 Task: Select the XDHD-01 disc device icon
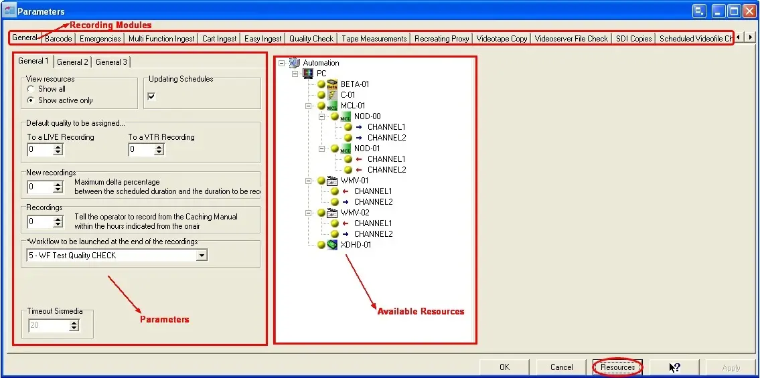coord(332,245)
